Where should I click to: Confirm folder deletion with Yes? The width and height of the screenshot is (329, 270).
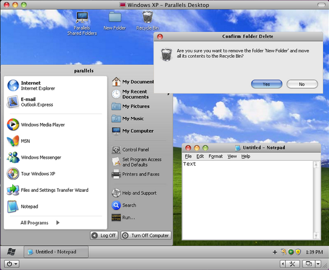[267, 84]
